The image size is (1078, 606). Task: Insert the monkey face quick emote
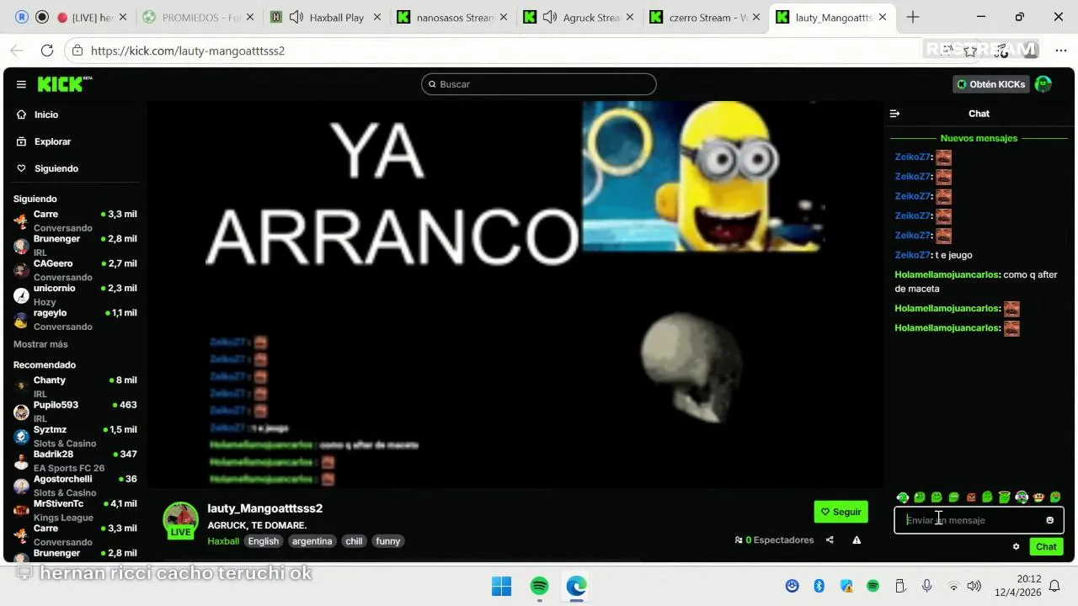(1038, 497)
